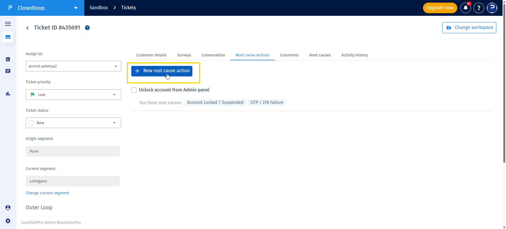Click the Ticket ID #435691 title
This screenshot has height=229, width=506.
pyautogui.click(x=57, y=28)
